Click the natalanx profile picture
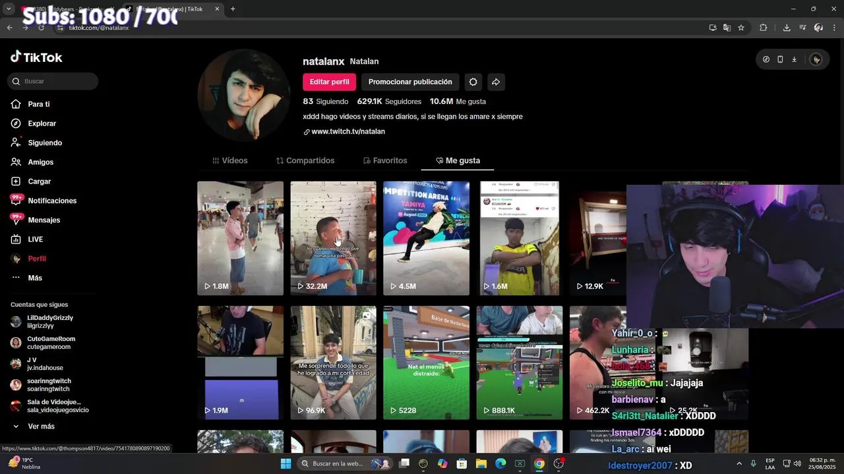Screen dimensions: 844x474 (244, 95)
